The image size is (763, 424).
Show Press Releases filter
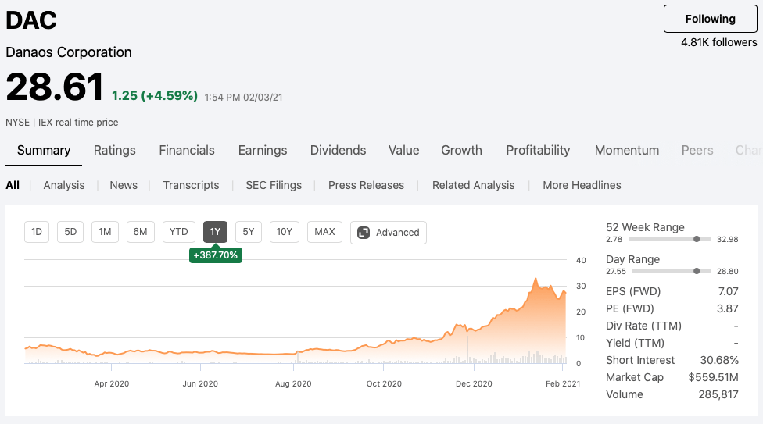366,185
